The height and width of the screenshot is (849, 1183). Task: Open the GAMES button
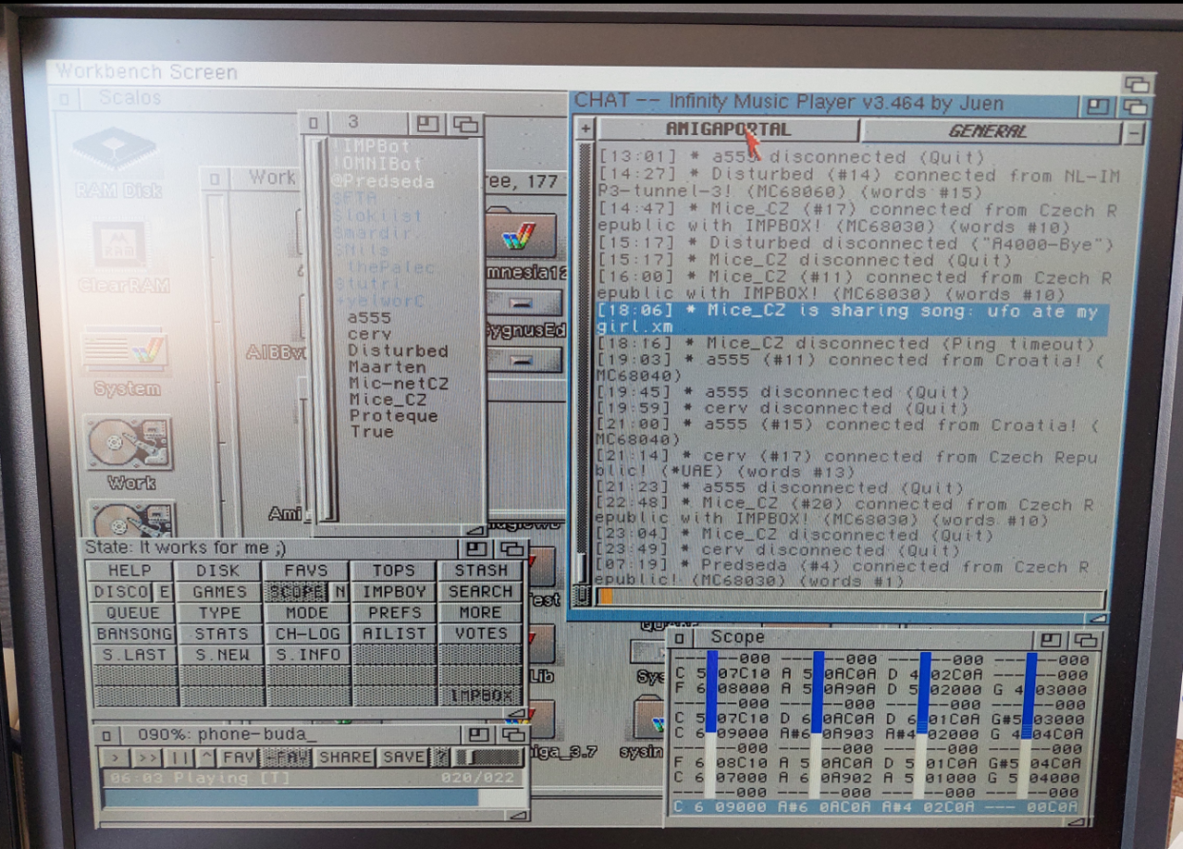click(x=218, y=591)
